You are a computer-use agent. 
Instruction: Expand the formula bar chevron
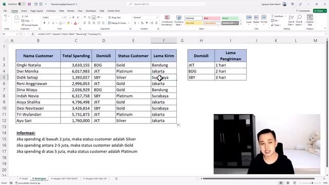coord(326,34)
